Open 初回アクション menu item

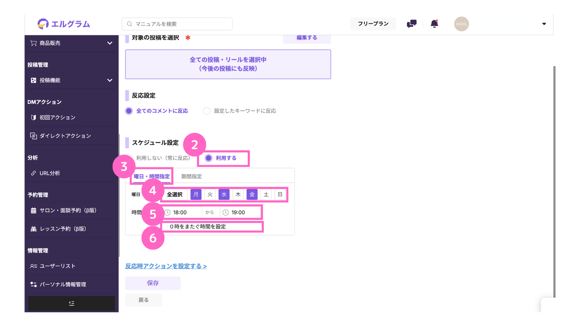click(x=72, y=117)
